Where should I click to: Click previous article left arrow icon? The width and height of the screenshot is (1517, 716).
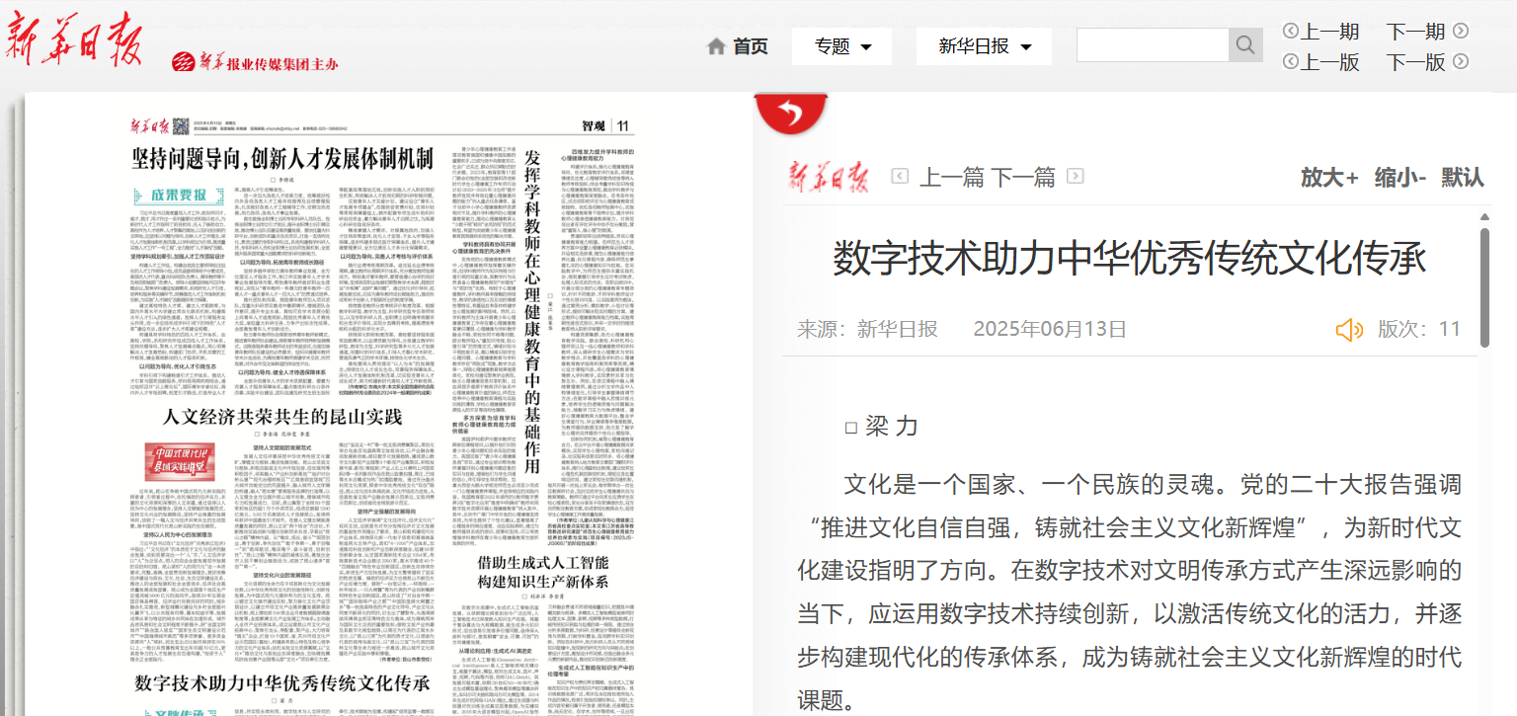click(900, 177)
